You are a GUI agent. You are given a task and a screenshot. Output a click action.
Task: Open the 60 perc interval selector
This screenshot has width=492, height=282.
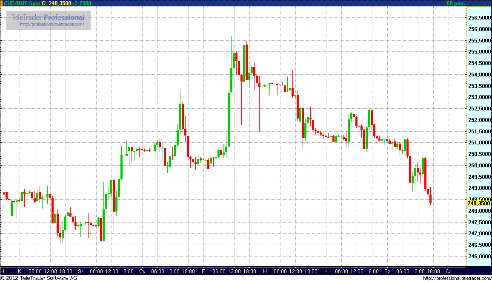pyautogui.click(x=456, y=3)
